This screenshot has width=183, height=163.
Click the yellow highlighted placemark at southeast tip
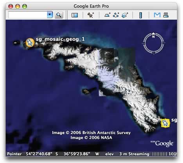[165, 123]
